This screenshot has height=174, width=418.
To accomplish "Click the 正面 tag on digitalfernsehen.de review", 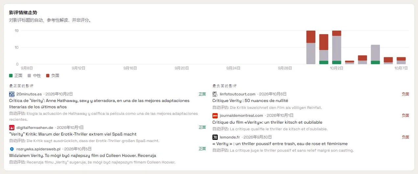I will [x=202, y=128].
